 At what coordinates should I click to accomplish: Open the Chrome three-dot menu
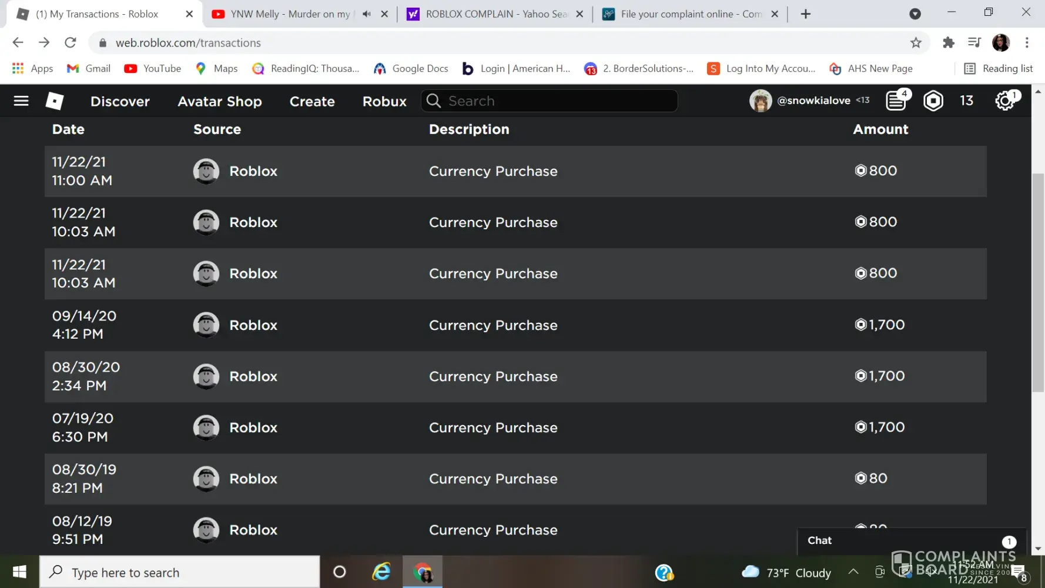point(1027,42)
